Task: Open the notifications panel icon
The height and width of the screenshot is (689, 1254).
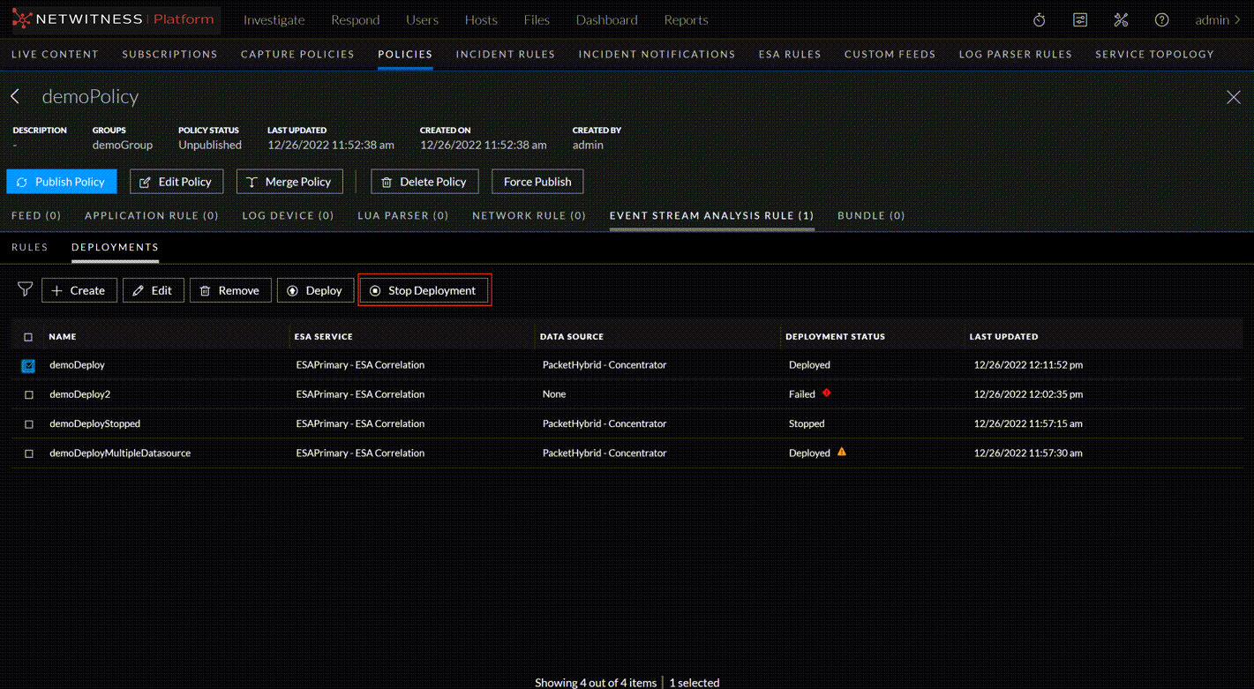Action: [x=1079, y=19]
